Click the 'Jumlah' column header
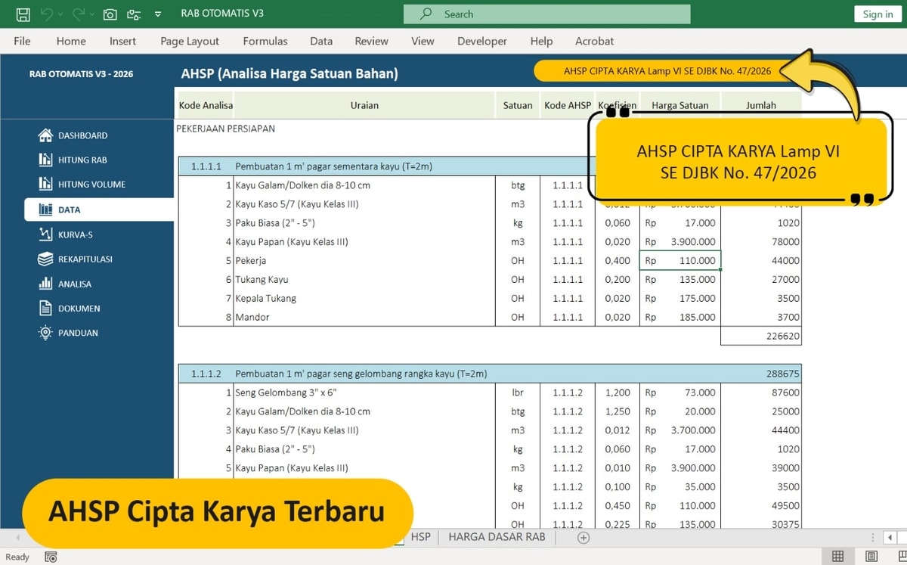 pyautogui.click(x=761, y=105)
